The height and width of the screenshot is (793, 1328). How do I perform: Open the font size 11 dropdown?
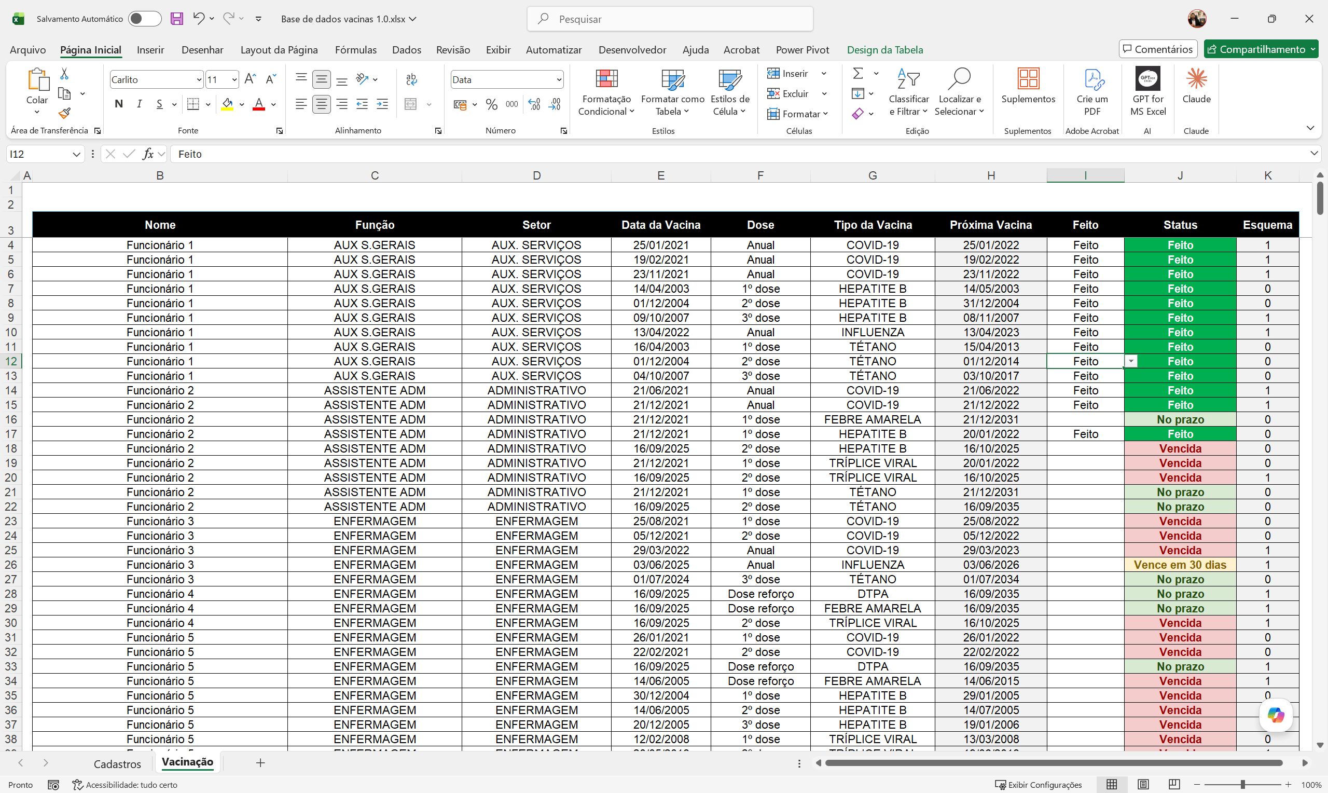(x=234, y=79)
